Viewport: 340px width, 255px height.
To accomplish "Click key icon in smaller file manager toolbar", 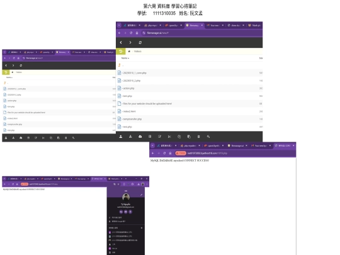I will point(73,138).
